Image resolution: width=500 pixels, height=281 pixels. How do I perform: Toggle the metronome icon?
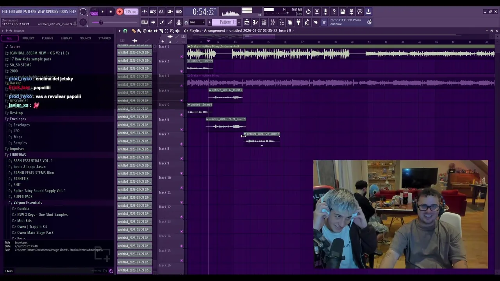click(145, 11)
